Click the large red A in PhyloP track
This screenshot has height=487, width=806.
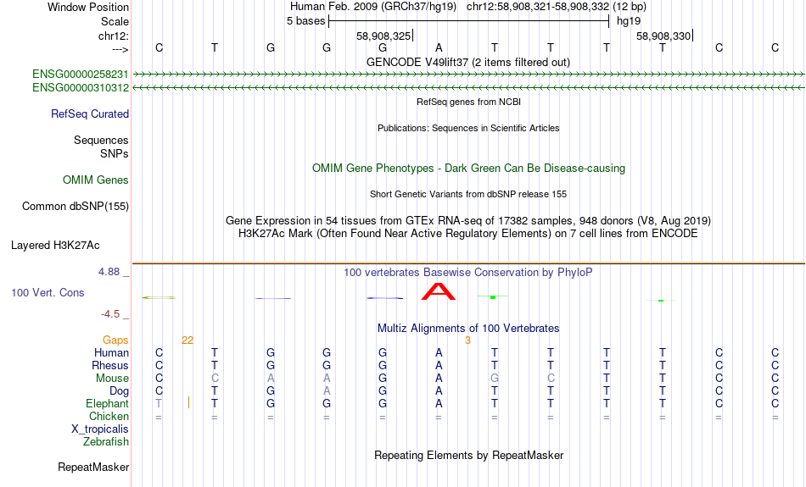click(439, 291)
